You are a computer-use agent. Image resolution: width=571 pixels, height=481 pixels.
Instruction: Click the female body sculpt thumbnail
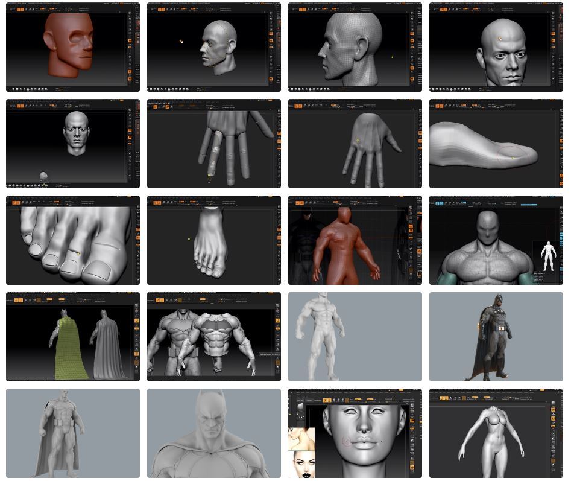(x=496, y=433)
